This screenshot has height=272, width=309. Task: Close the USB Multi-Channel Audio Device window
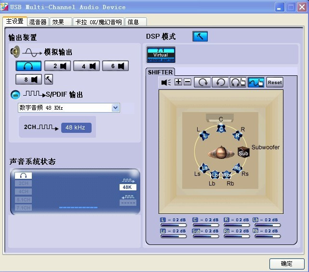click(x=302, y=7)
